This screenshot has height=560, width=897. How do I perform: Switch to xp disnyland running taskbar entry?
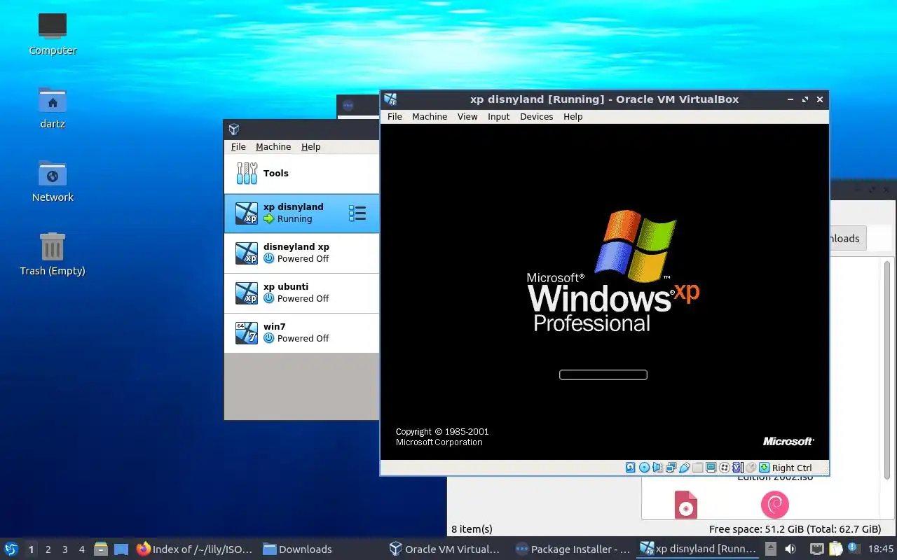click(x=699, y=549)
